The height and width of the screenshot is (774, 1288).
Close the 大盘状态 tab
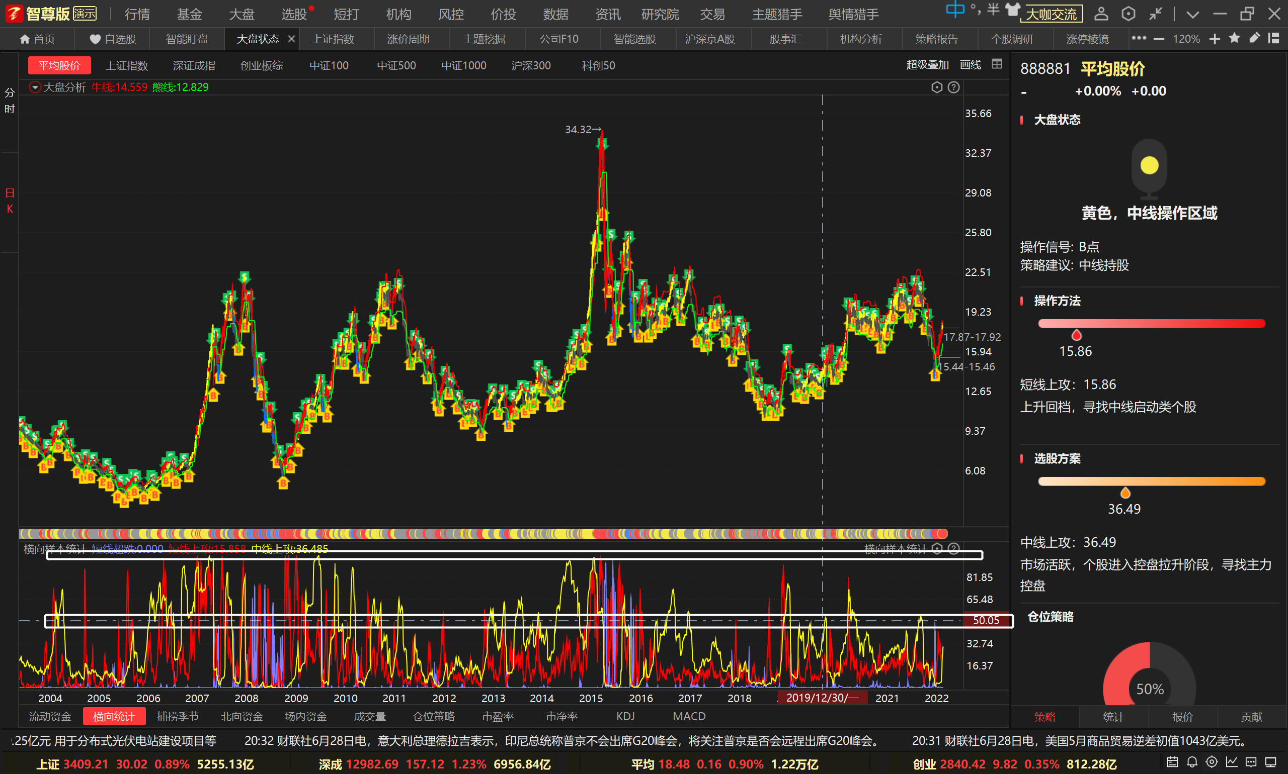point(291,39)
